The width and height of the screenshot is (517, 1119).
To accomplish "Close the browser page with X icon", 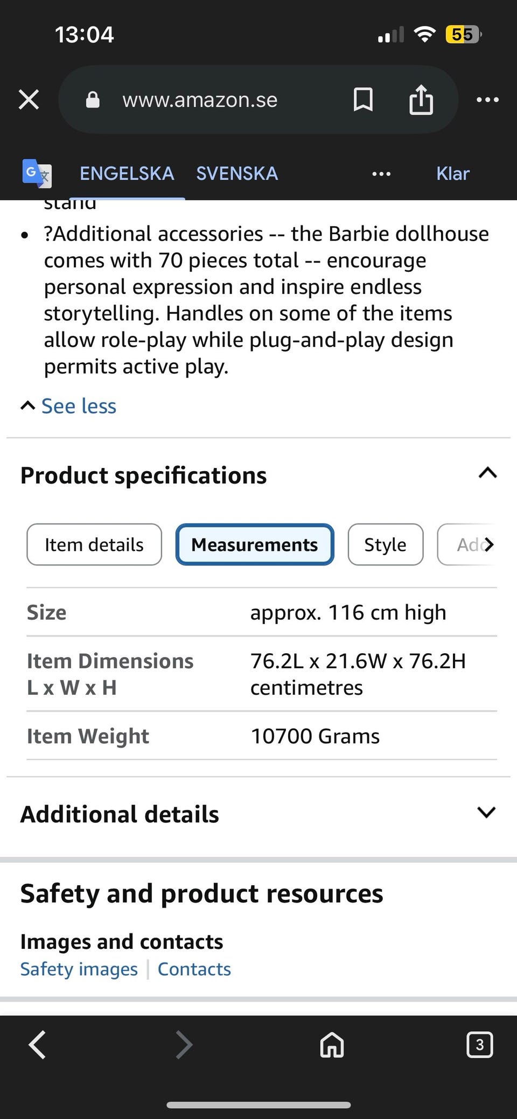I will [29, 100].
